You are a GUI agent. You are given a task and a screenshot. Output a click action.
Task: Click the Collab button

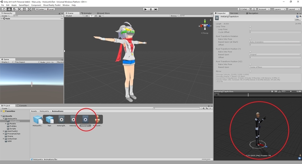point(244,9)
